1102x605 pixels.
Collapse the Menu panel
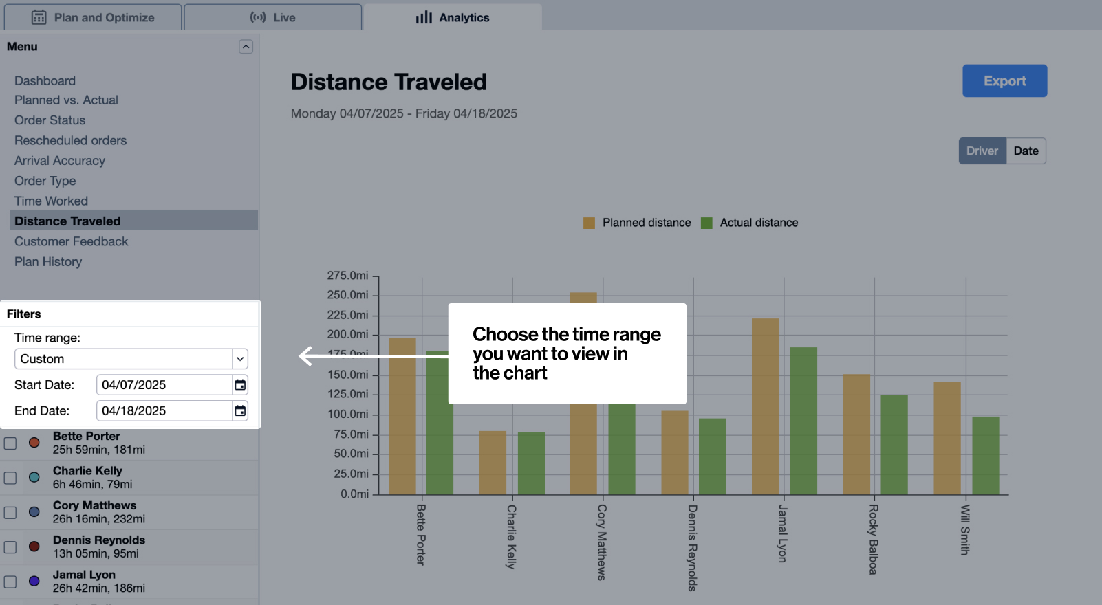(x=246, y=46)
